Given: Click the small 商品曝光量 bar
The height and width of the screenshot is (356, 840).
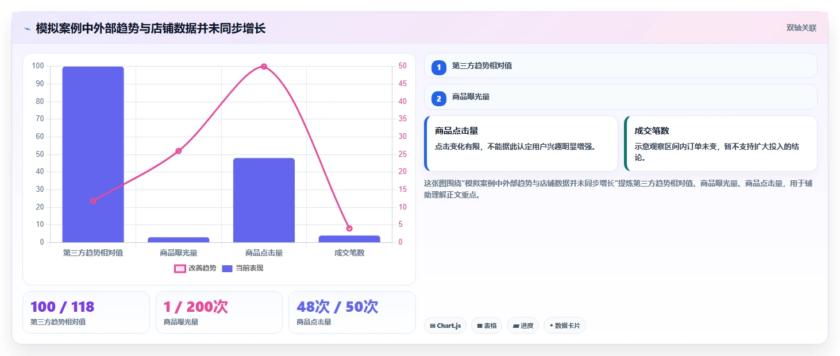Looking at the screenshot, I should (x=178, y=239).
